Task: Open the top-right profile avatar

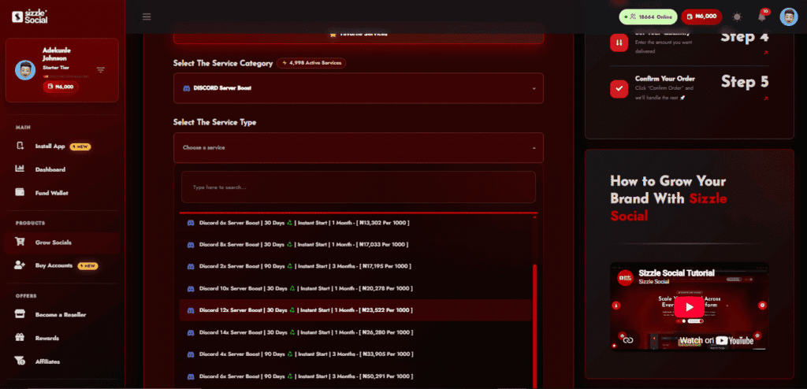Action: (788, 17)
